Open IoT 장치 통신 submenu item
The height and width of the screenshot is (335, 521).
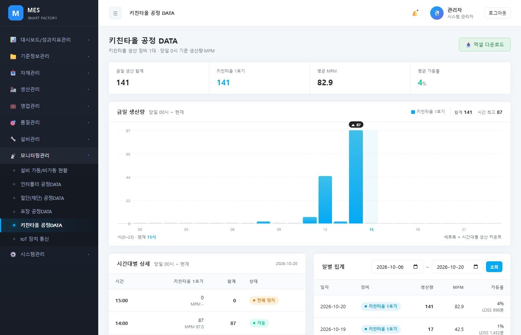(49, 239)
